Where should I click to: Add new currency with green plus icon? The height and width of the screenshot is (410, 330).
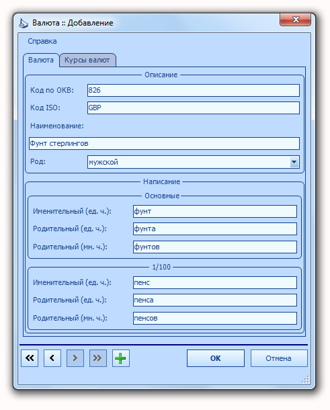pos(121,358)
